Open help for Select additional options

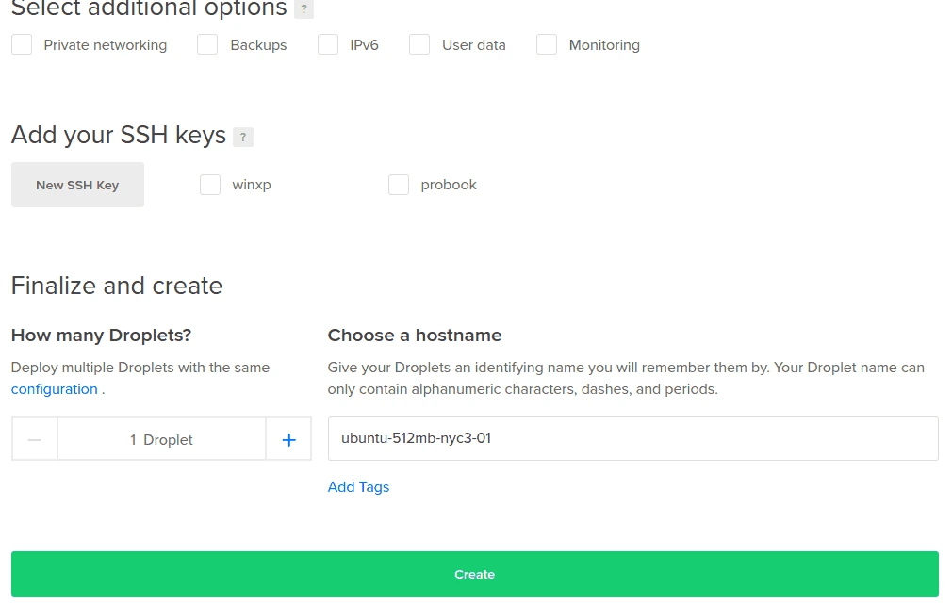(x=304, y=9)
